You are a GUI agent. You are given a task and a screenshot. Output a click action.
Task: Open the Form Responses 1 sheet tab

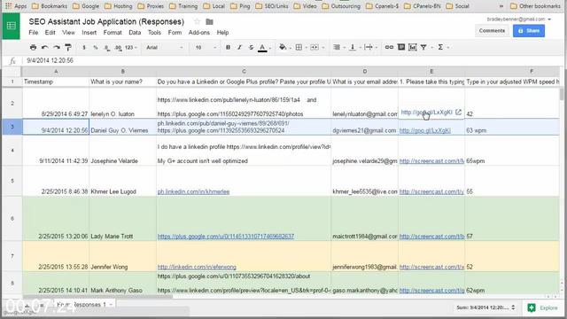coord(84,305)
